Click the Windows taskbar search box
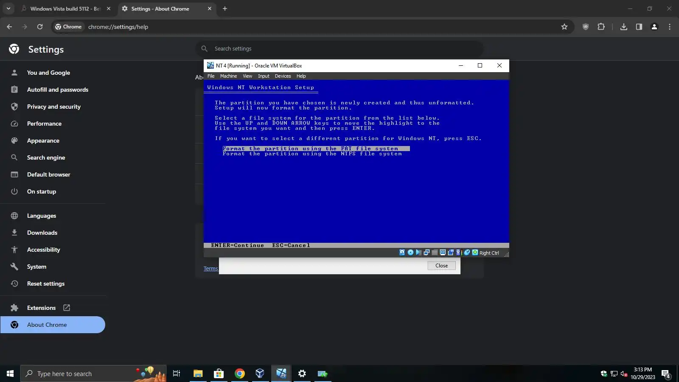 tap(93, 374)
